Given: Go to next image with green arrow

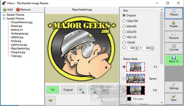Looking at the screenshot, I should (x=50, y=100).
